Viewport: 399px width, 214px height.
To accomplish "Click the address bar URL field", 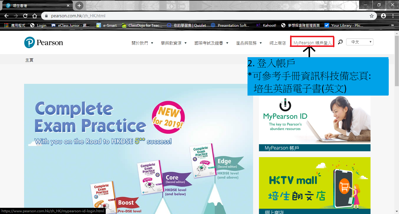I will point(206,16).
